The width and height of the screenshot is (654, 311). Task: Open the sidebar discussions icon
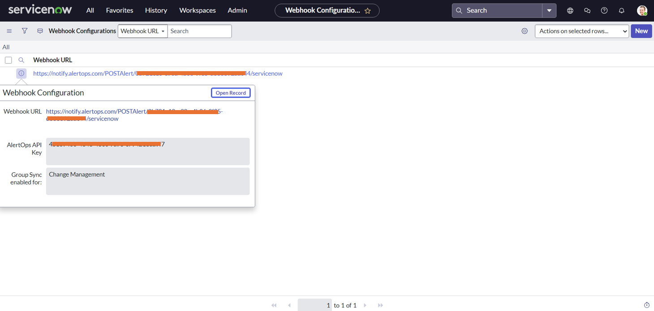coord(40,31)
